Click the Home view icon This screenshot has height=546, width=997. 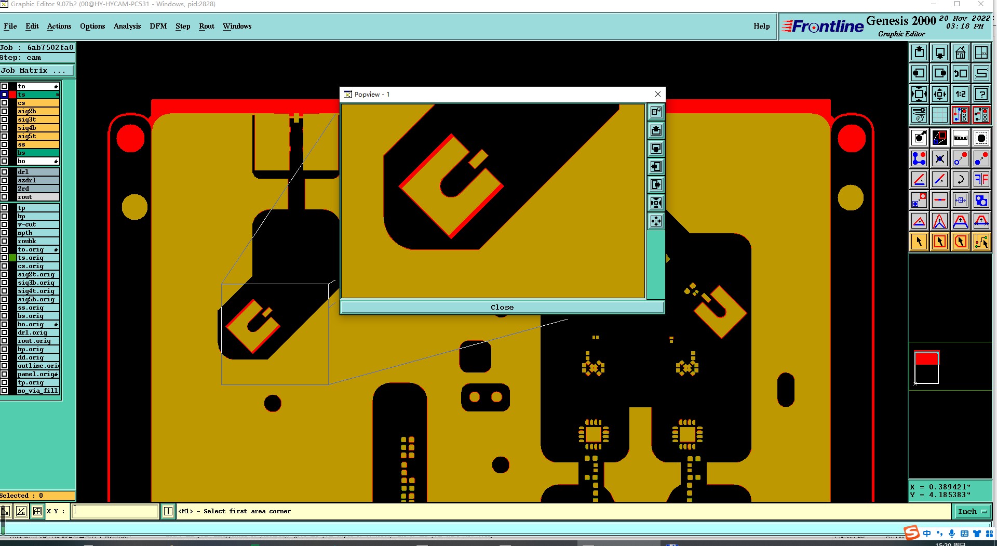[961, 52]
